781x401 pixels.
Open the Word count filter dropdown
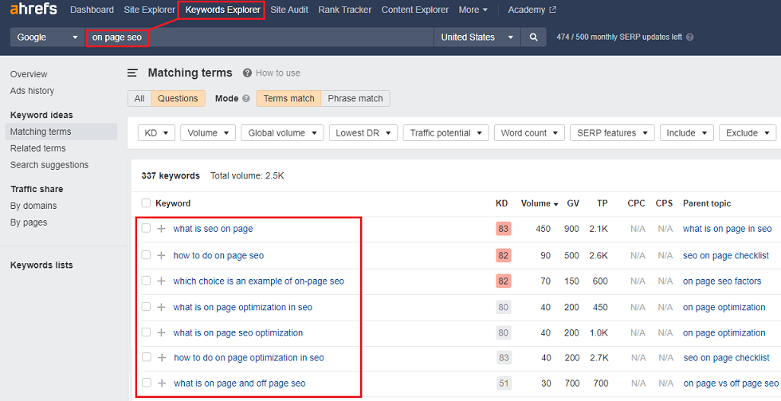pyautogui.click(x=529, y=133)
